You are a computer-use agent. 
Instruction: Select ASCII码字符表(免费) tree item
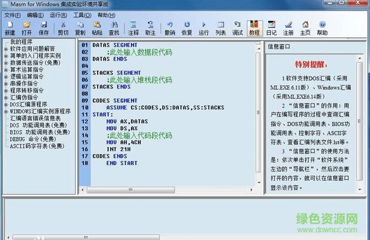[x=37, y=146]
